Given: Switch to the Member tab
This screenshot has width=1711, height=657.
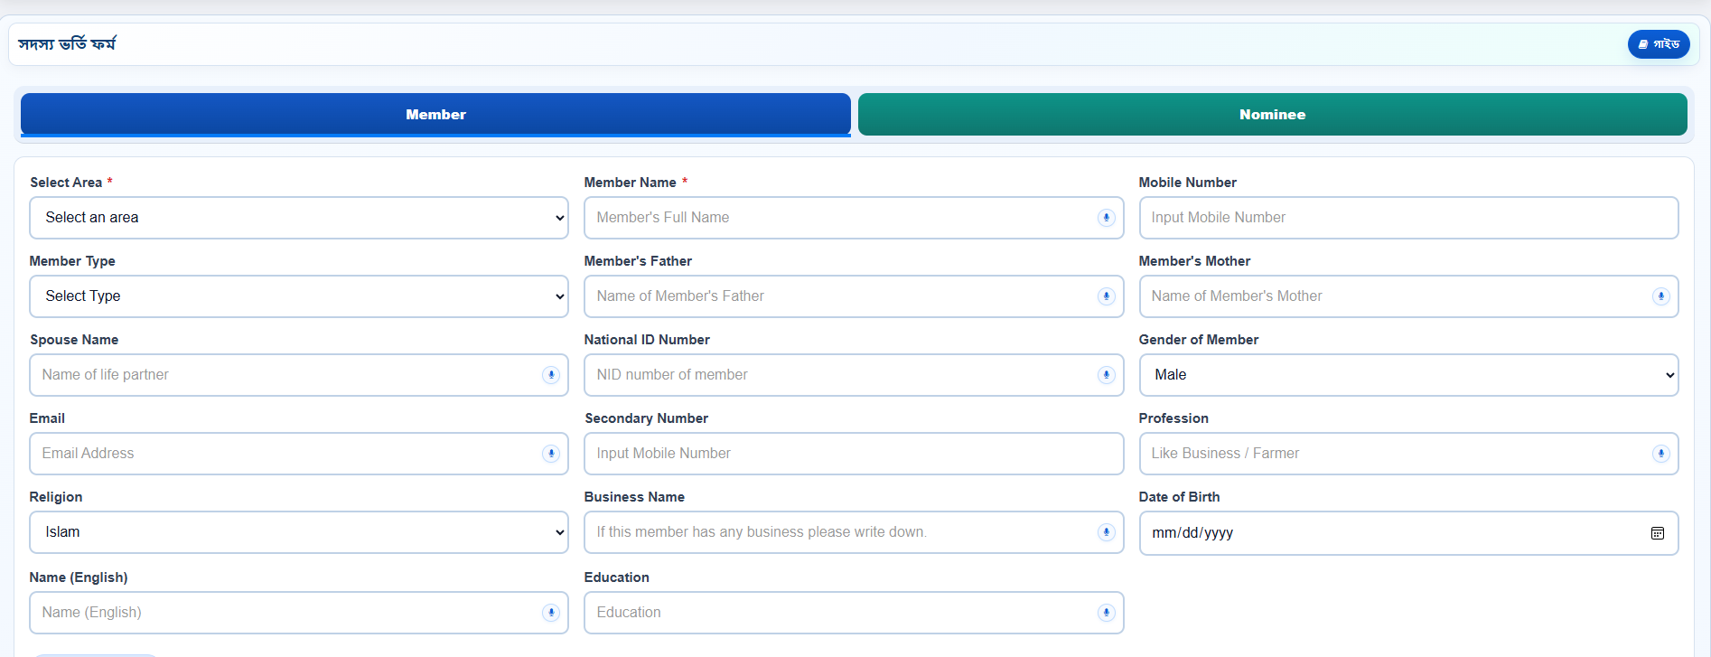Looking at the screenshot, I should point(435,115).
